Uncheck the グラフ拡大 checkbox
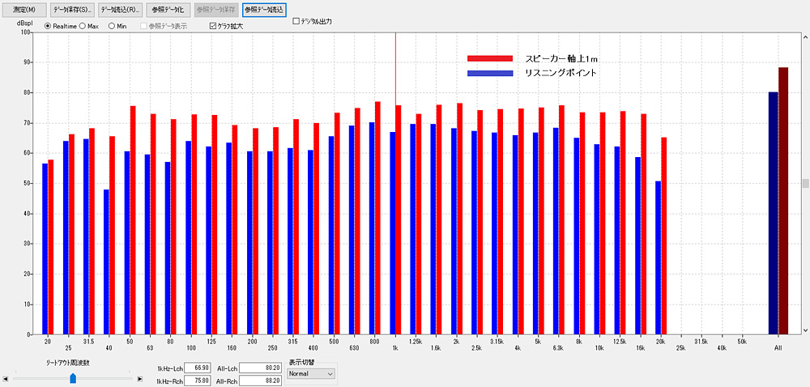Screen dimensions: 810x387 tap(213, 26)
